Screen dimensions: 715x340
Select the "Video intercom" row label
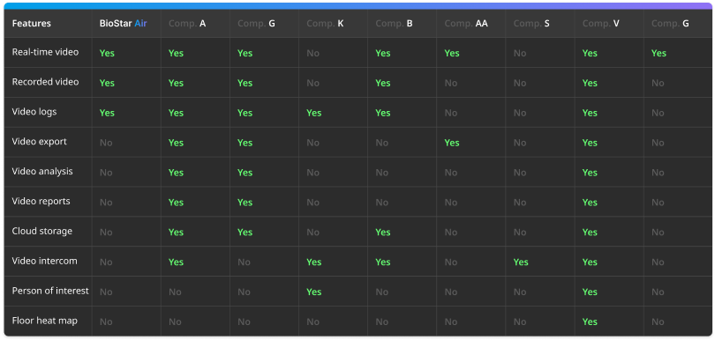point(45,262)
